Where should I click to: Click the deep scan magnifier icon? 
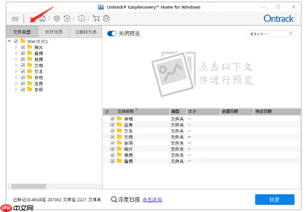[114, 200]
